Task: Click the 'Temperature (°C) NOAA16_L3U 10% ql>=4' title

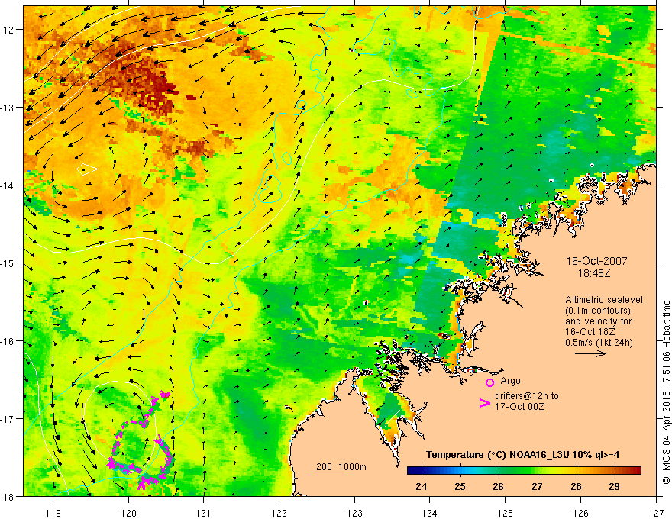Action: pos(522,455)
